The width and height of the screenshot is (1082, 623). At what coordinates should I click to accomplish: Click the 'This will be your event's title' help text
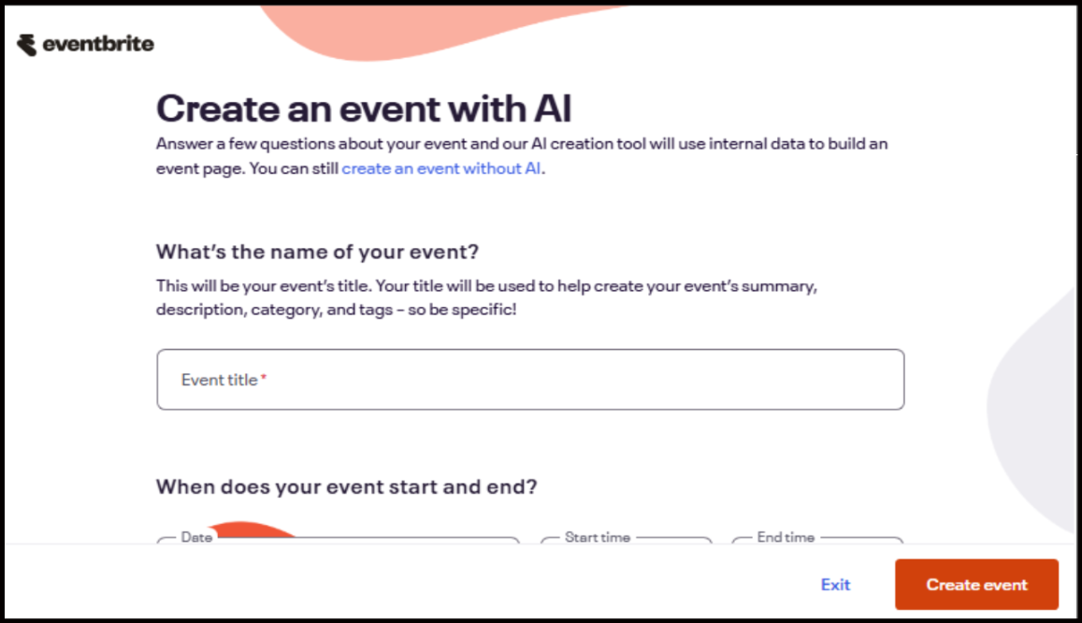[x=486, y=285]
